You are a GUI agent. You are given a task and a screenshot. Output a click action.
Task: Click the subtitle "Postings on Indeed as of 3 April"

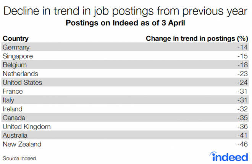pos(126,23)
